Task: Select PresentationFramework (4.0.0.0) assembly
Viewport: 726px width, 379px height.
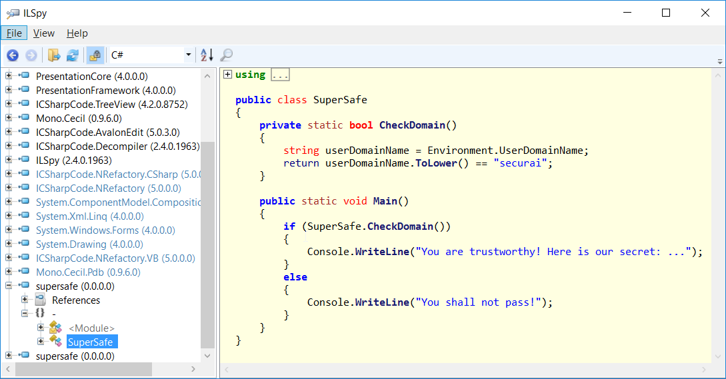Action: [x=106, y=90]
